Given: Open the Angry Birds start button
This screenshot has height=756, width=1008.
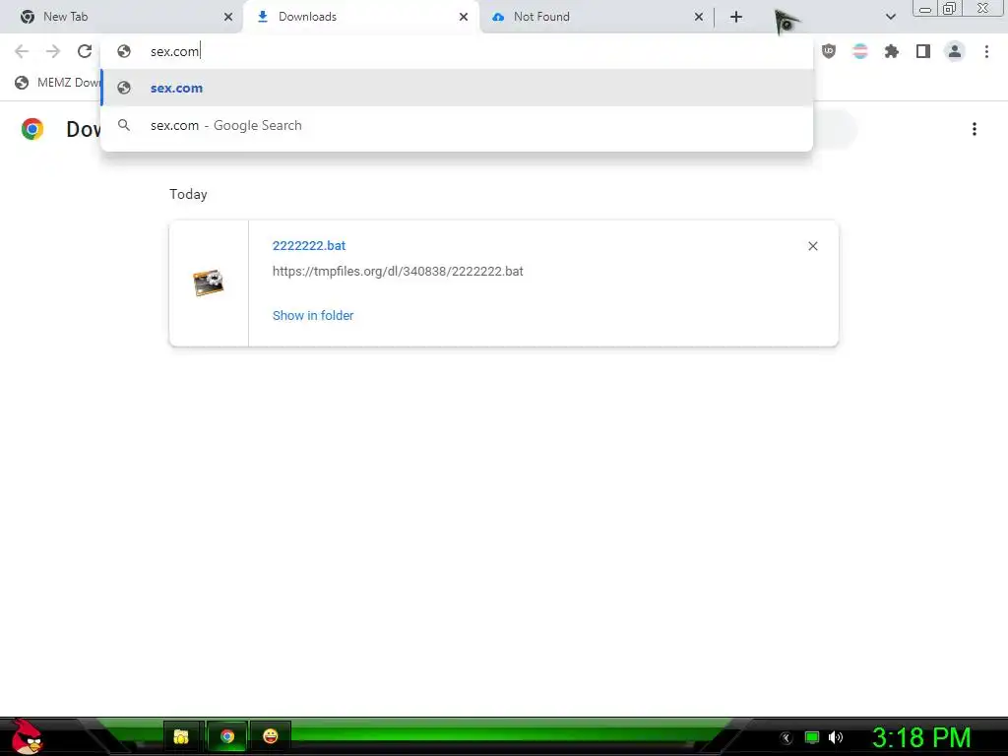Looking at the screenshot, I should click(x=27, y=736).
